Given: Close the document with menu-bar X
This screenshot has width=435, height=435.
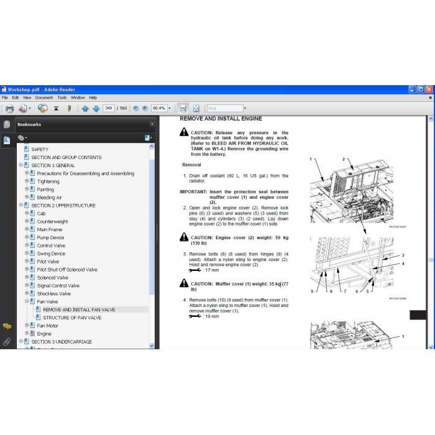Looking at the screenshot, I should [x=430, y=98].
